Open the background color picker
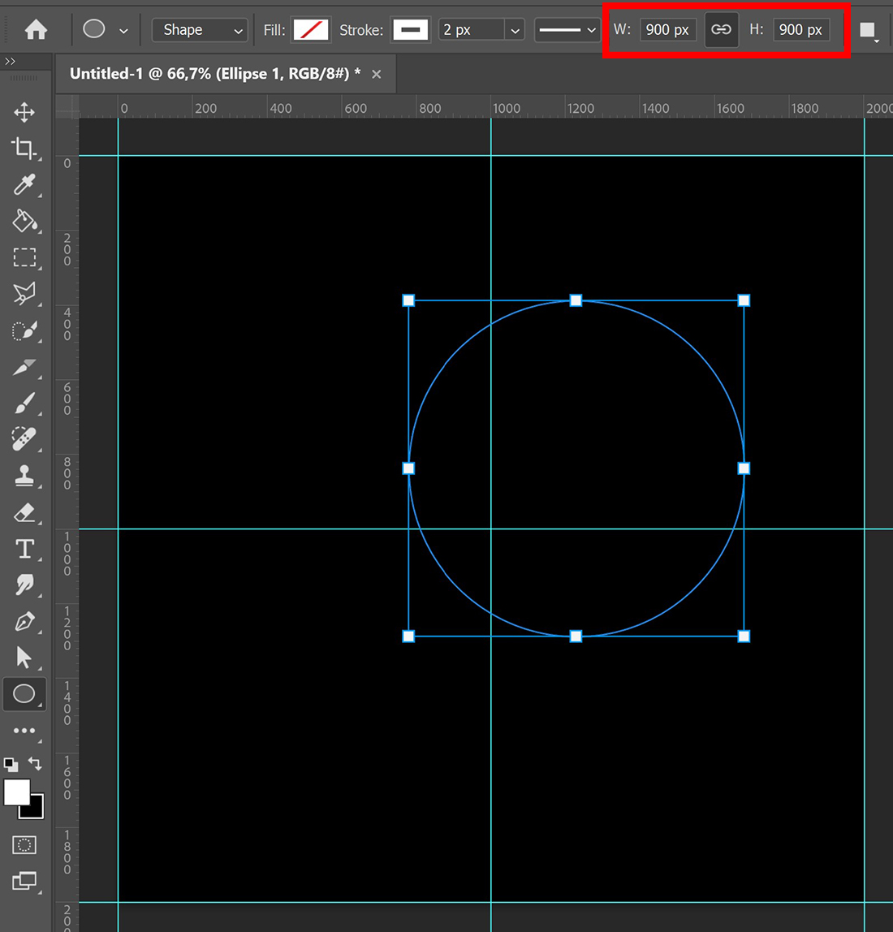 click(34, 809)
